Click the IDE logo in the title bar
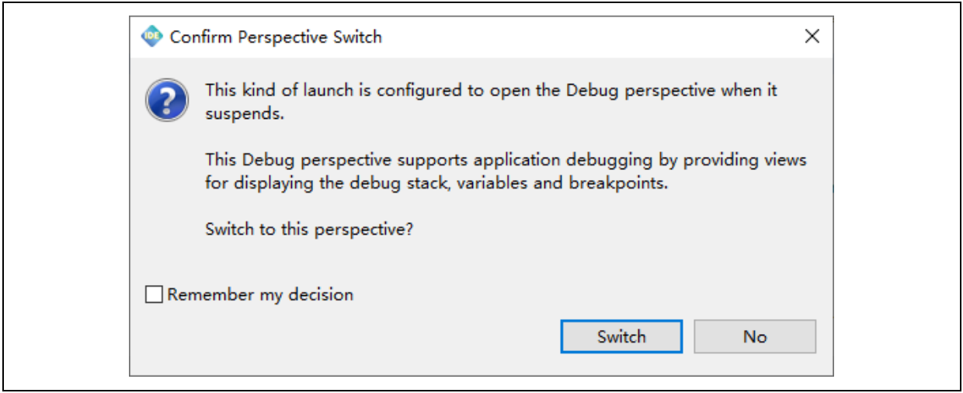This screenshot has width=963, height=393. click(x=151, y=37)
